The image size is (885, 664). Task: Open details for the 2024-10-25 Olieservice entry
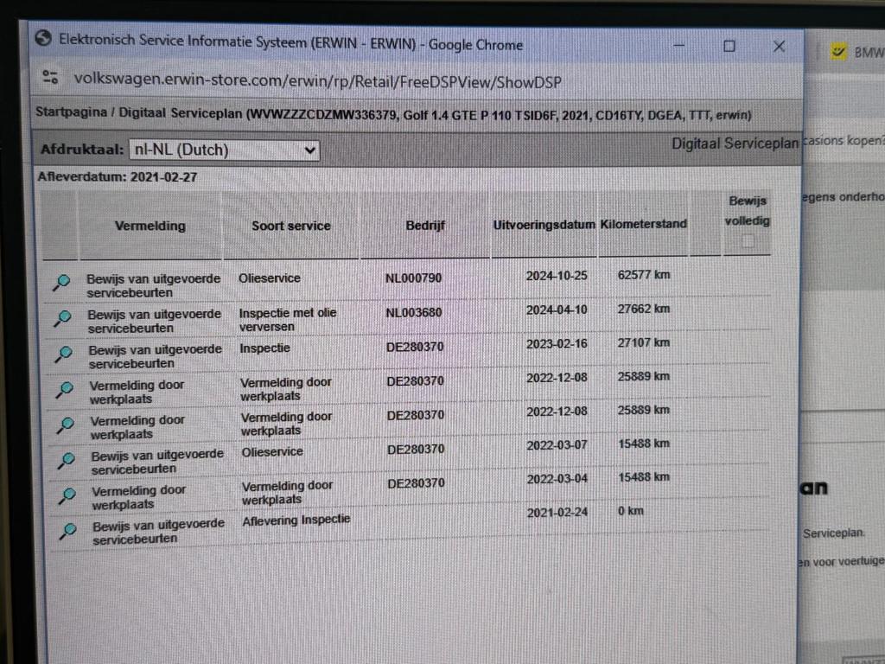pyautogui.click(x=61, y=283)
